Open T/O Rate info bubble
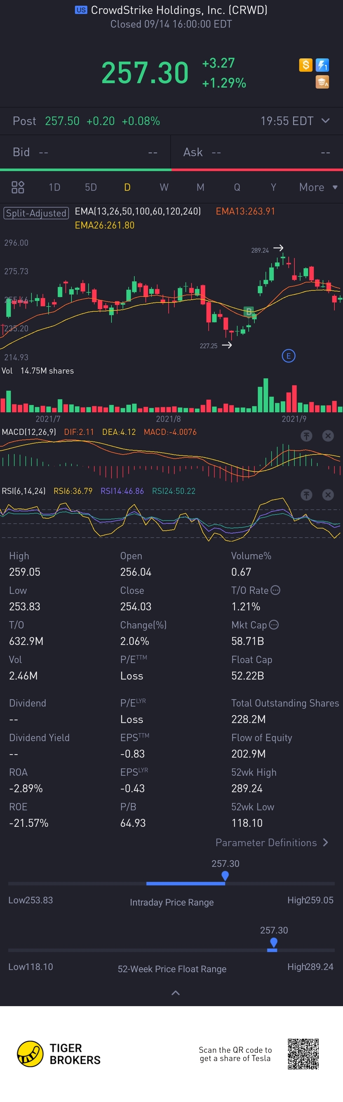Image resolution: width=343 pixels, height=1102 pixels. tap(275, 590)
